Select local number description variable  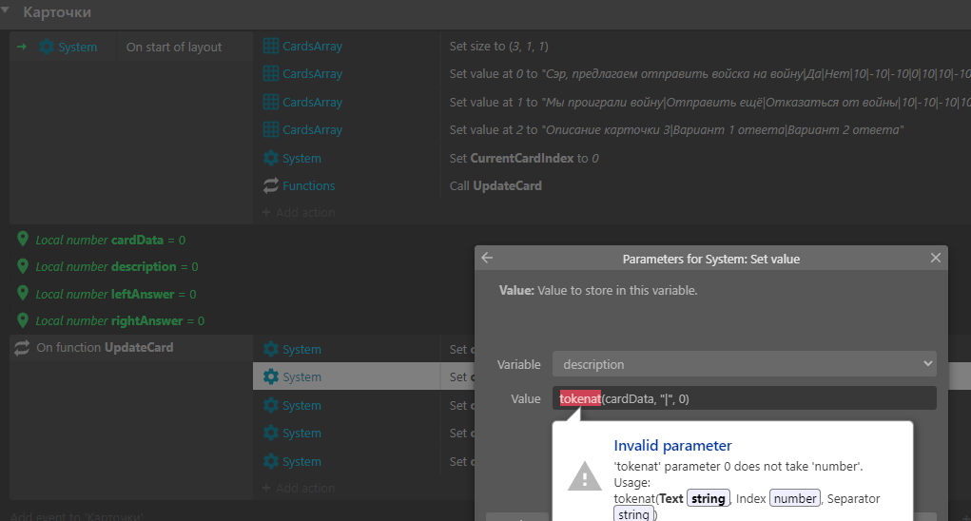coord(116,267)
